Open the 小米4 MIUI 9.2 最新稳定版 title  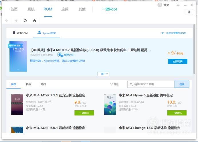(x=90, y=50)
